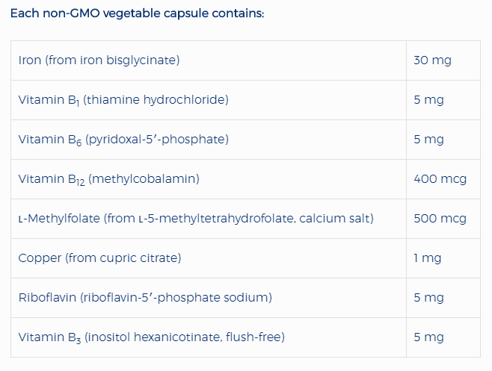Screen dimensions: 492x371
Task: Click the '5 mg' amount for Vitamin B1
Action: tap(428, 100)
